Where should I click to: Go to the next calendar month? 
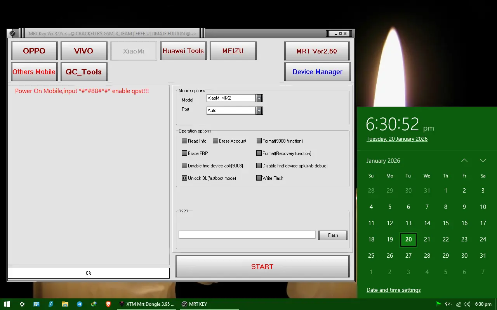[x=483, y=160]
